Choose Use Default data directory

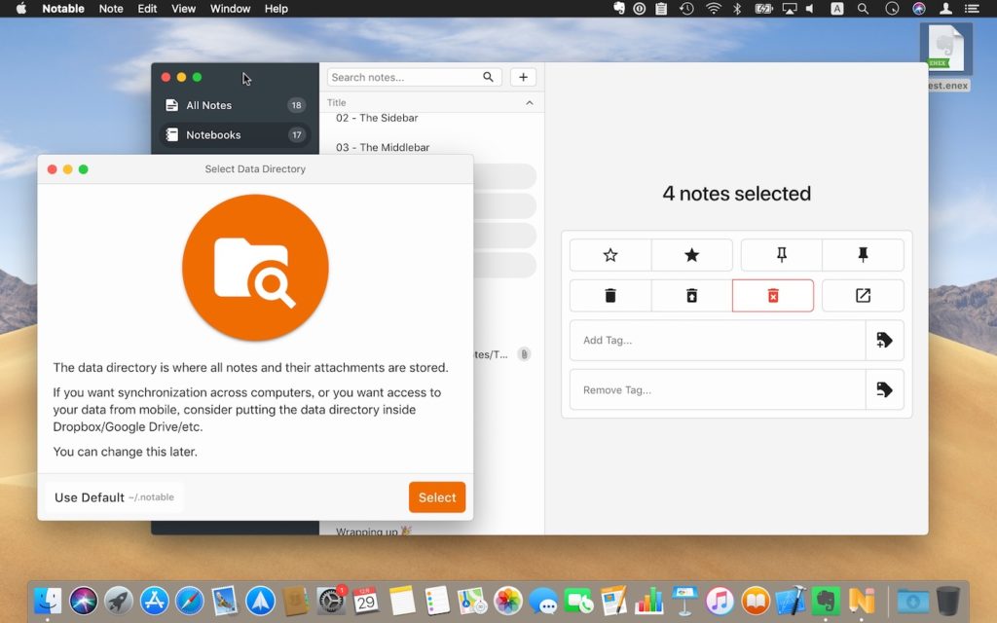113,497
